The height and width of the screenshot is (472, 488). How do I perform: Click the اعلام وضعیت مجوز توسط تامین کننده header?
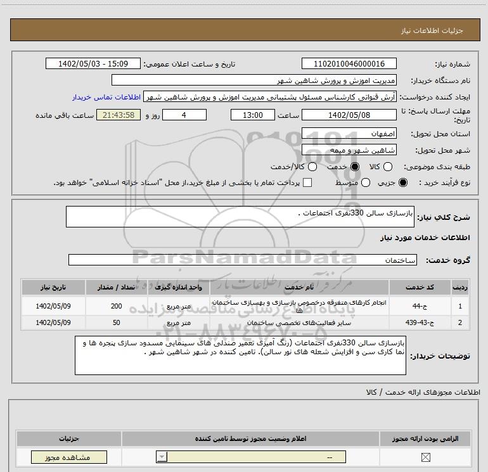(250, 438)
